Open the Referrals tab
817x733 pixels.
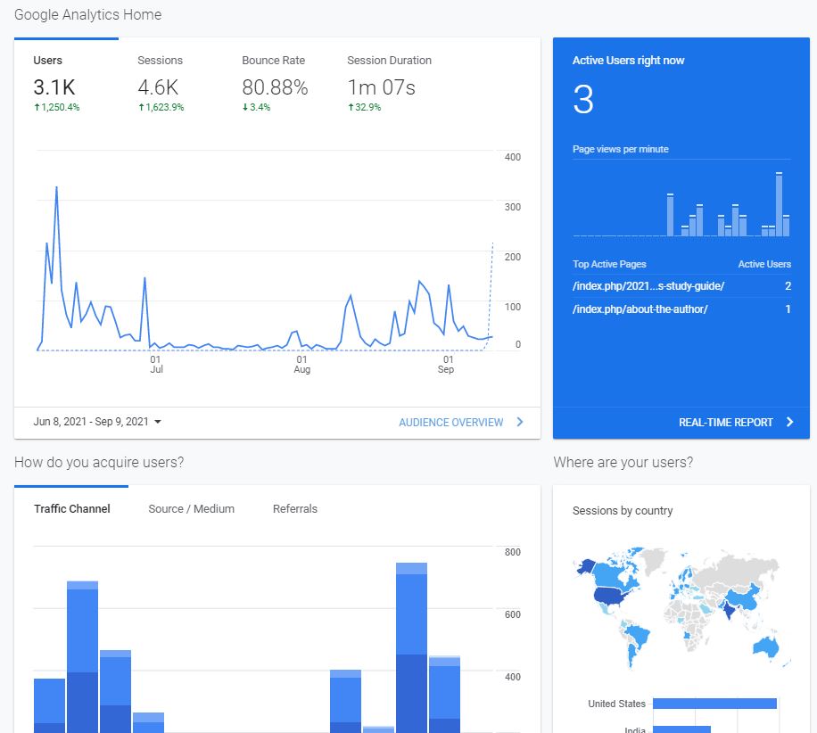click(295, 509)
